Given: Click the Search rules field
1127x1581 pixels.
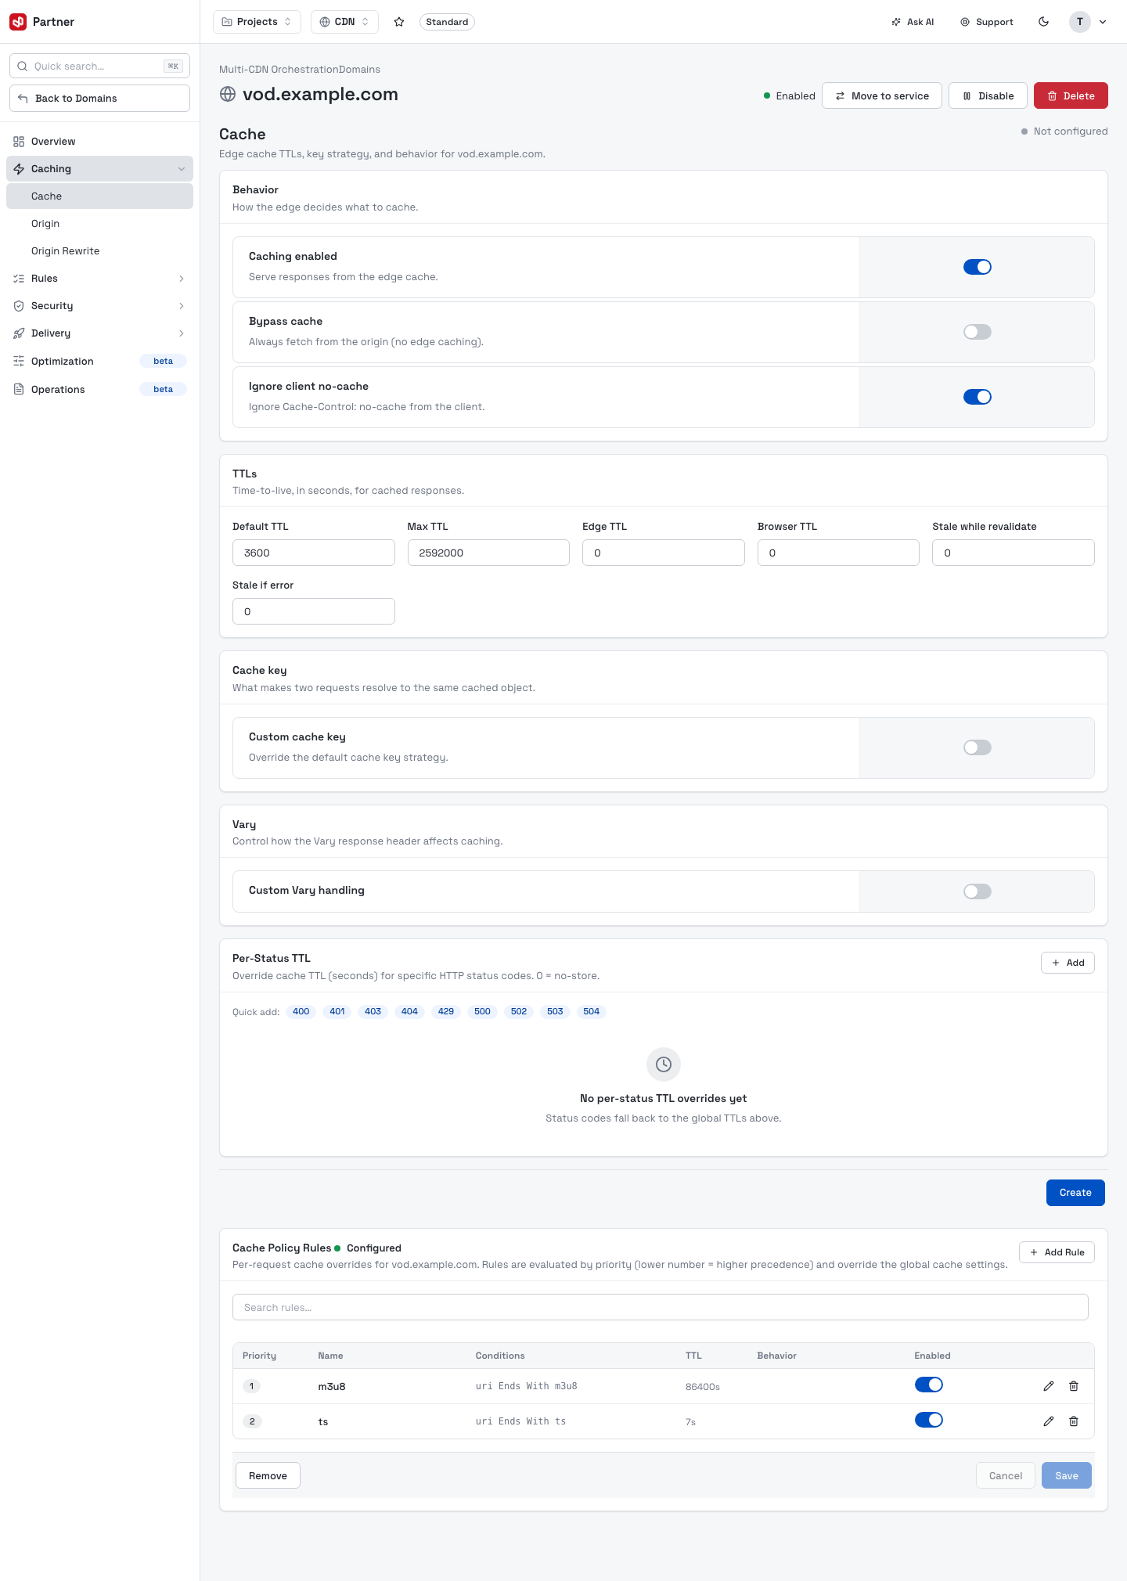Looking at the screenshot, I should tap(661, 1307).
